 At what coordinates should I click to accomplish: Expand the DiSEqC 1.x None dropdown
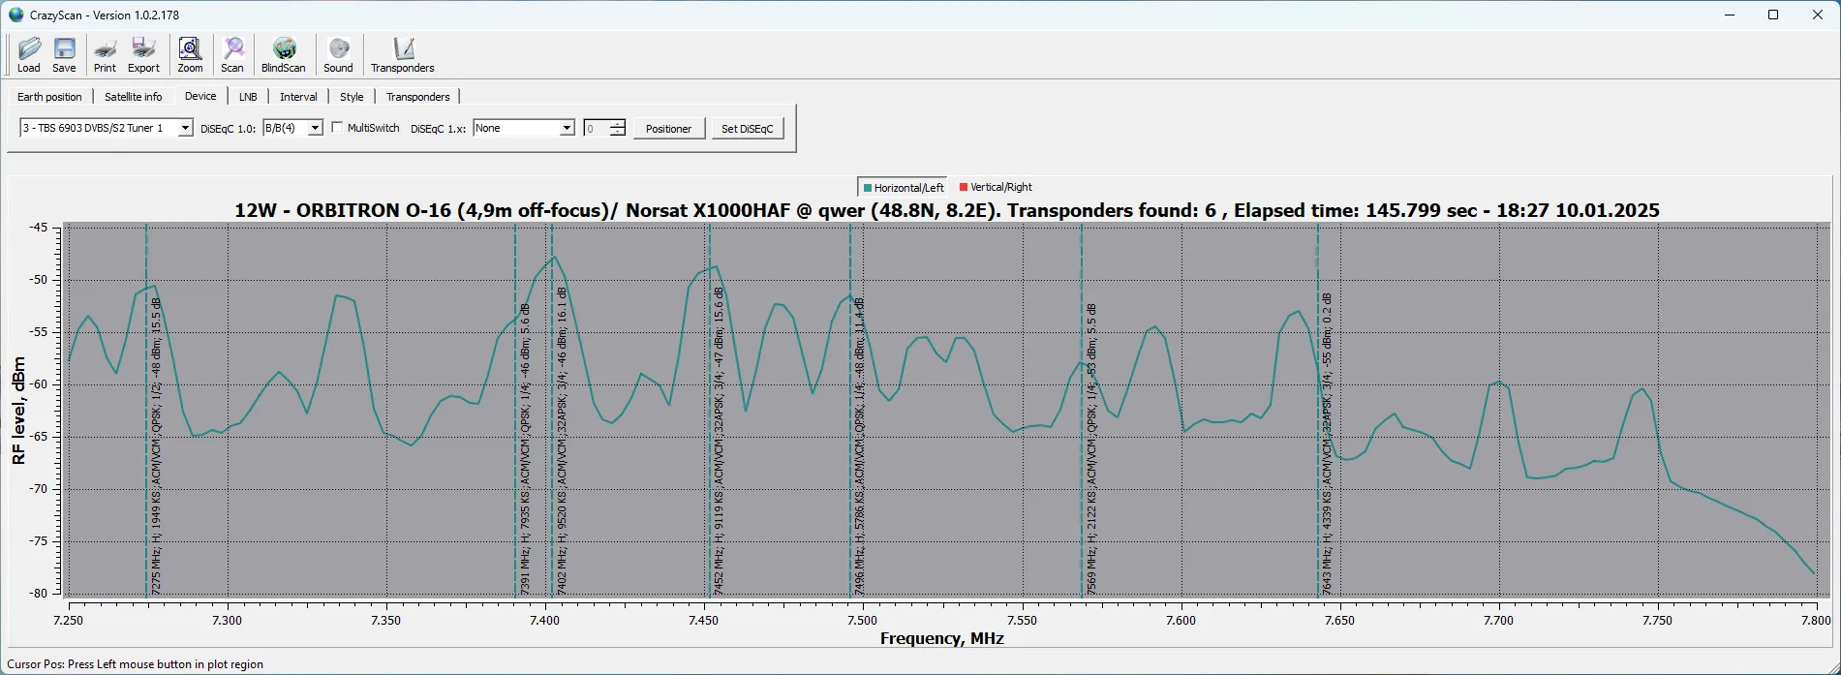(567, 128)
